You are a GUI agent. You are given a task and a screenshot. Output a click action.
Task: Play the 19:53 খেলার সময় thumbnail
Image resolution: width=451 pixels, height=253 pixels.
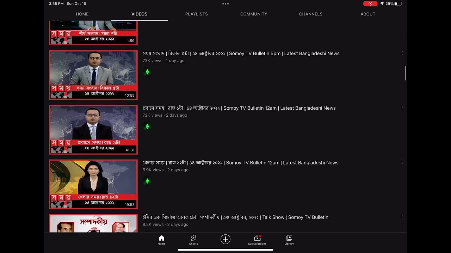pos(93,184)
